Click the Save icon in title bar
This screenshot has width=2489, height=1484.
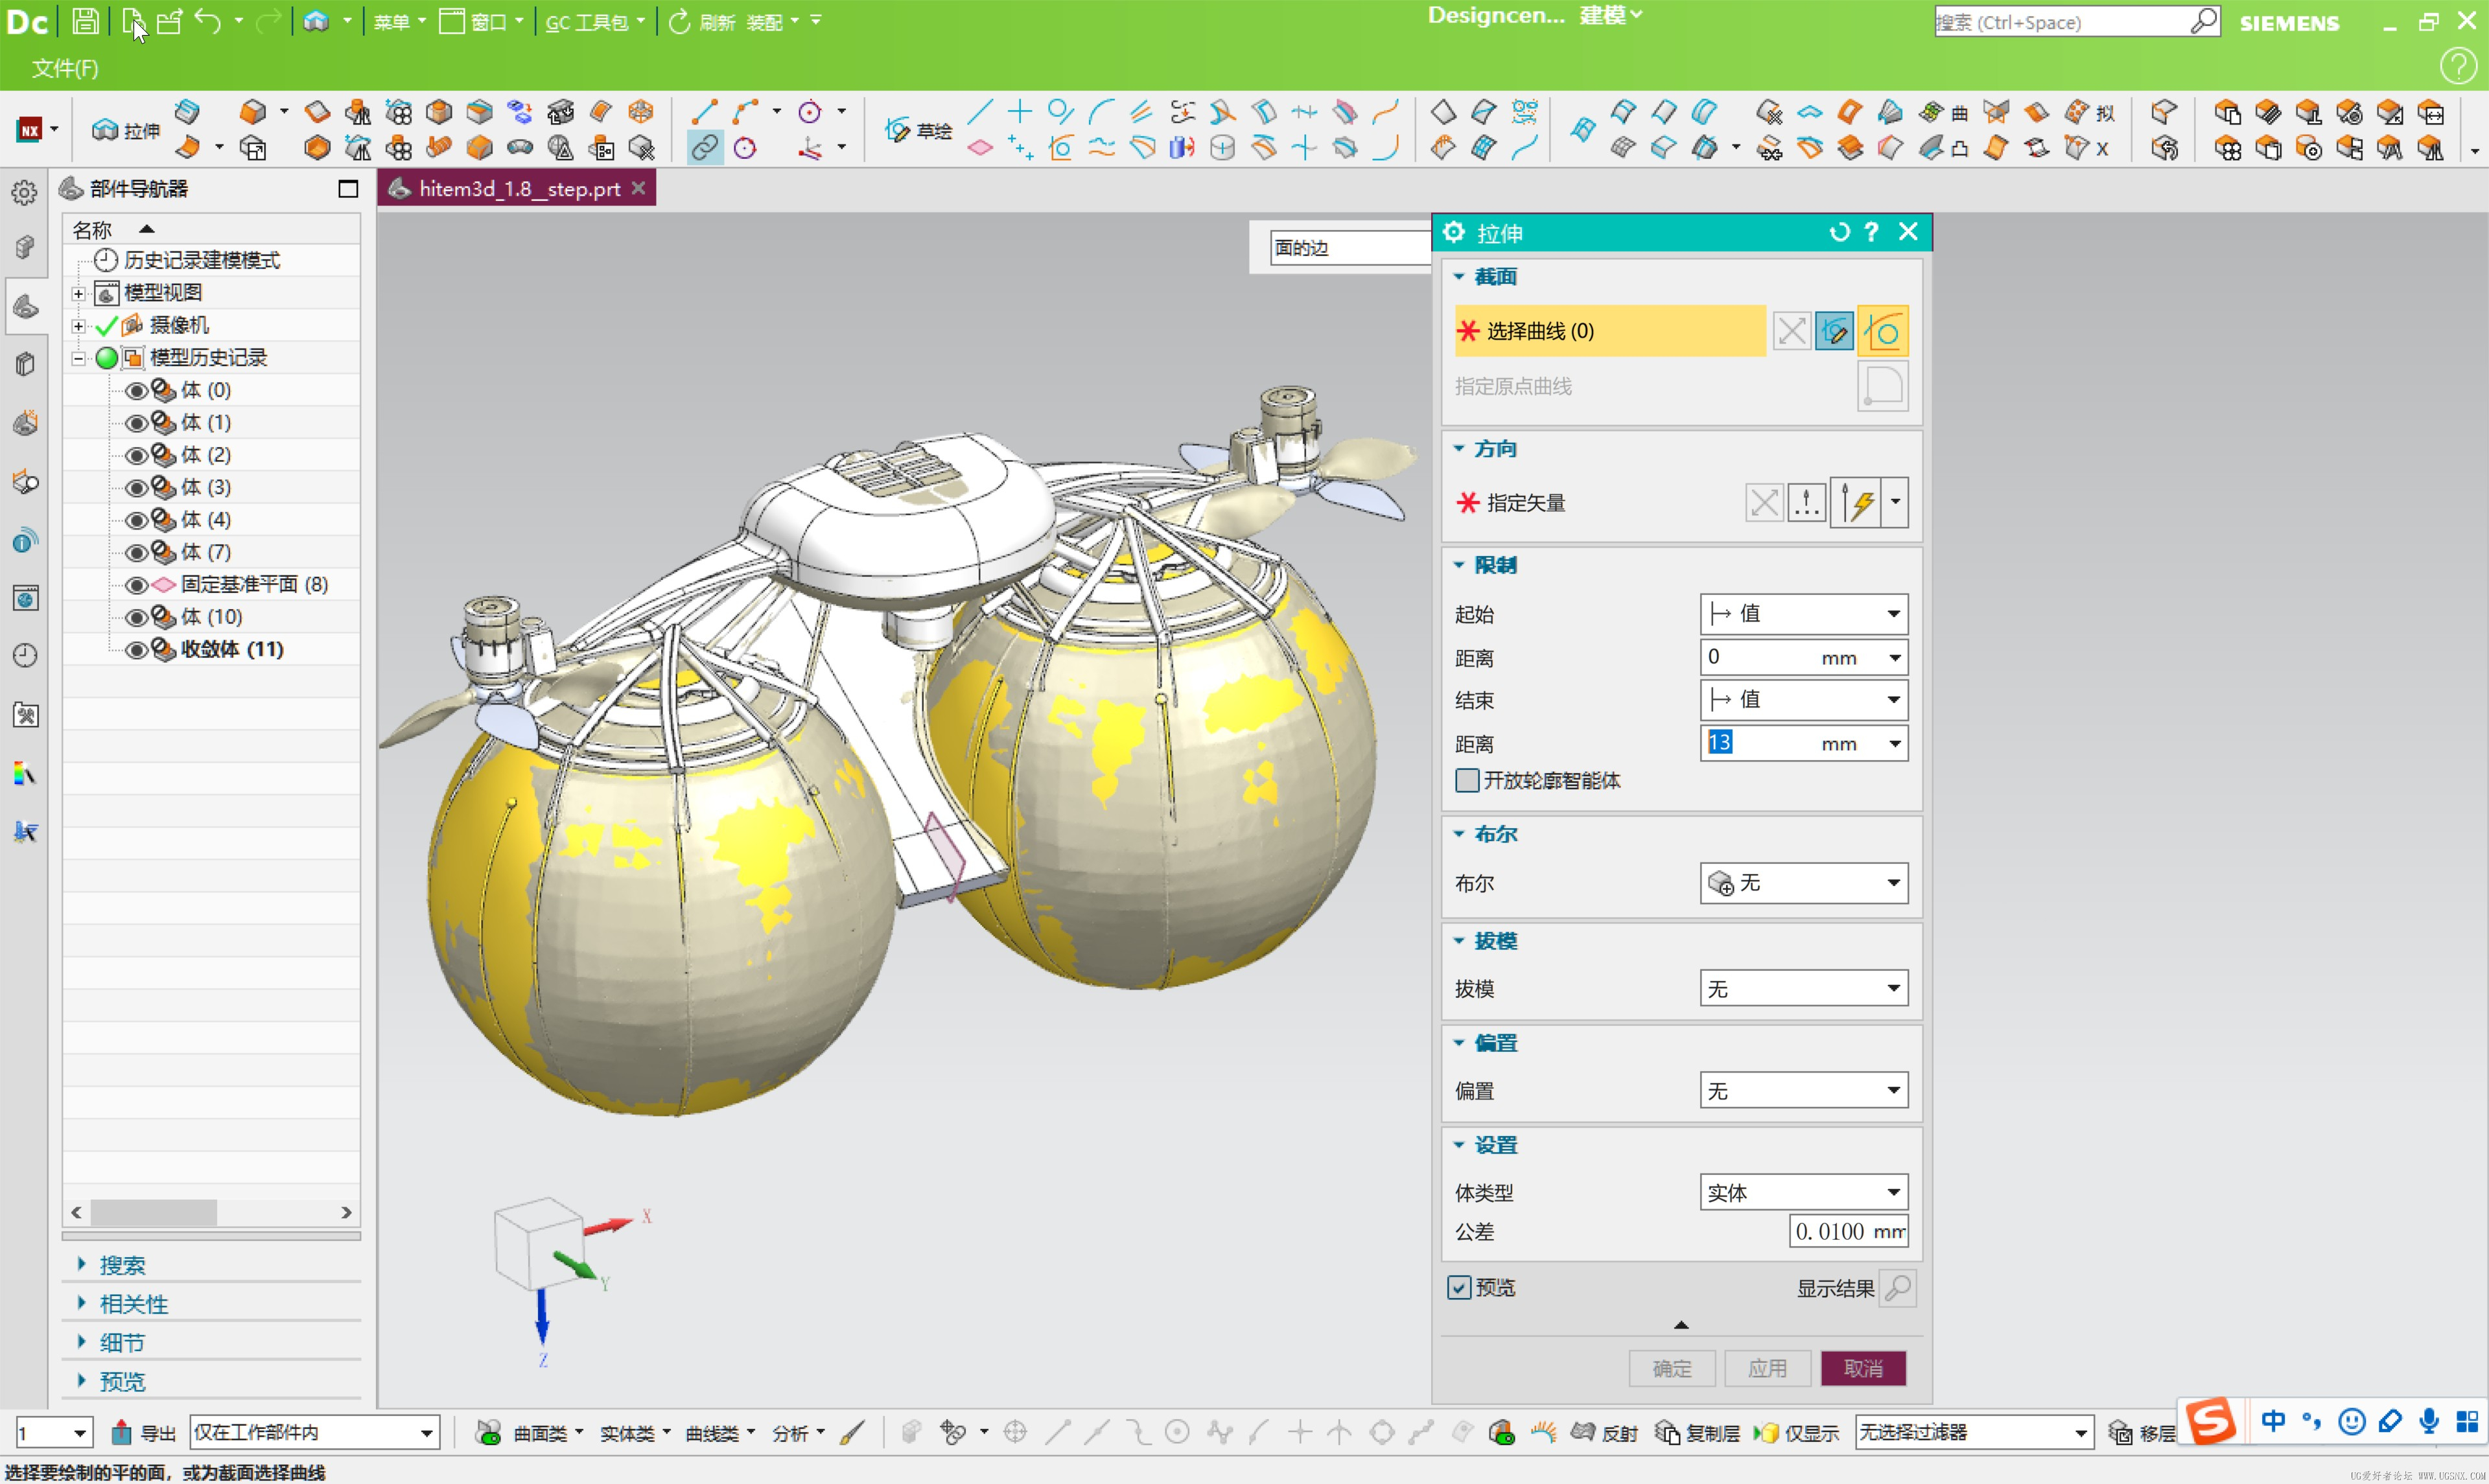[x=85, y=21]
